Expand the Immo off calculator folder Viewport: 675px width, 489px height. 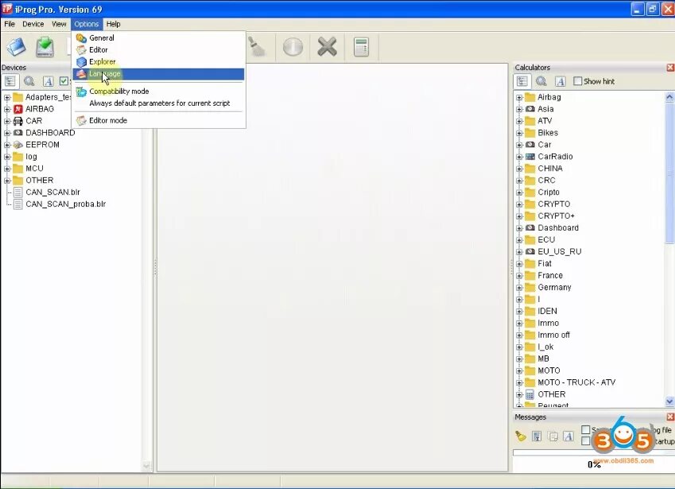point(519,335)
